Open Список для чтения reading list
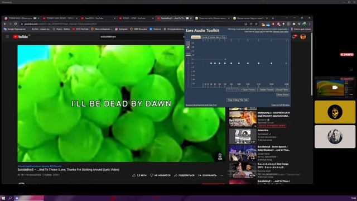357x201 pixels. [x=301, y=29]
